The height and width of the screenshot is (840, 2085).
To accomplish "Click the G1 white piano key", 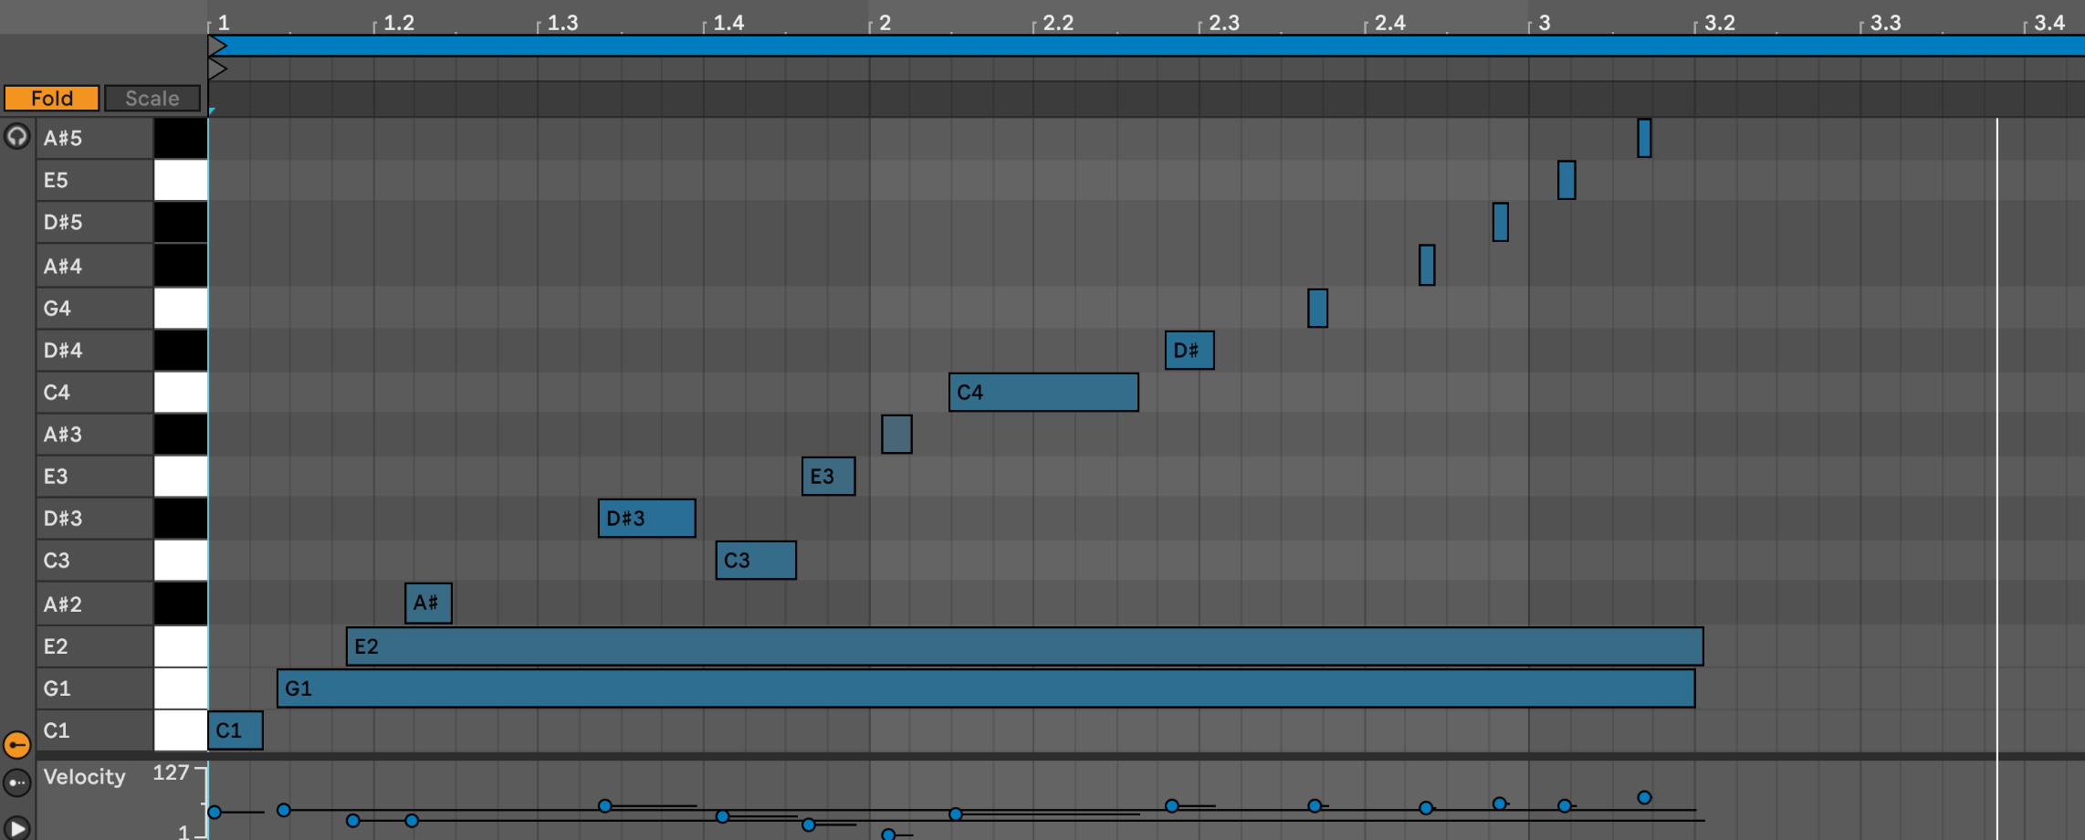I will 180,688.
